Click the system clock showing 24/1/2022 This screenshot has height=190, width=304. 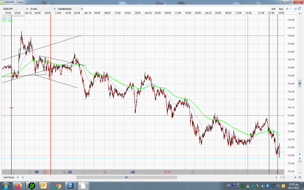coord(293,186)
